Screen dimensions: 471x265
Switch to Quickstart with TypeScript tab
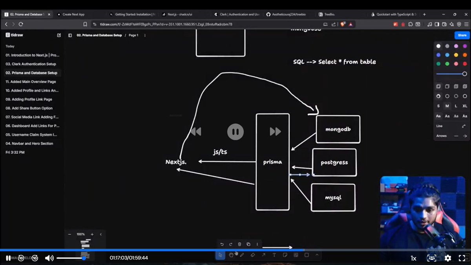point(394,14)
